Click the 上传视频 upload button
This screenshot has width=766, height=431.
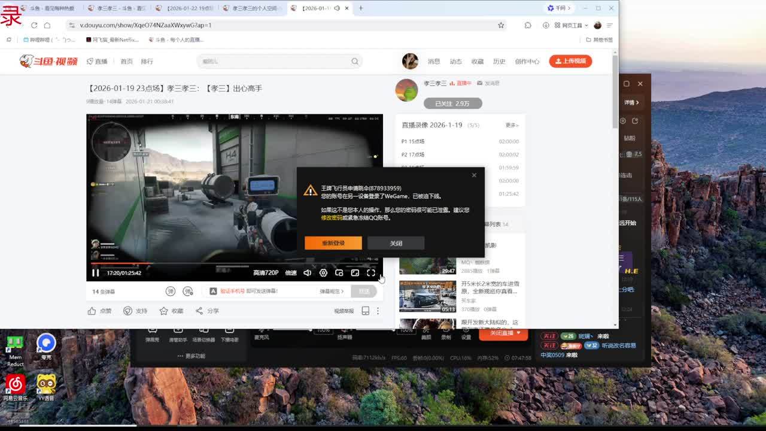tap(570, 61)
